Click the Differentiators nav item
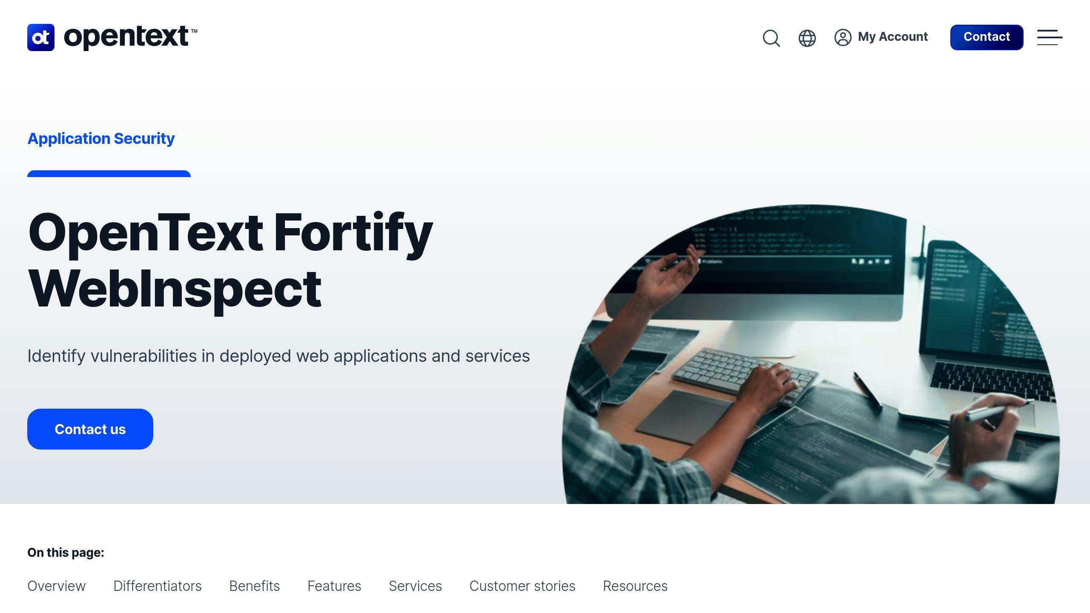1090x613 pixels. pyautogui.click(x=157, y=586)
